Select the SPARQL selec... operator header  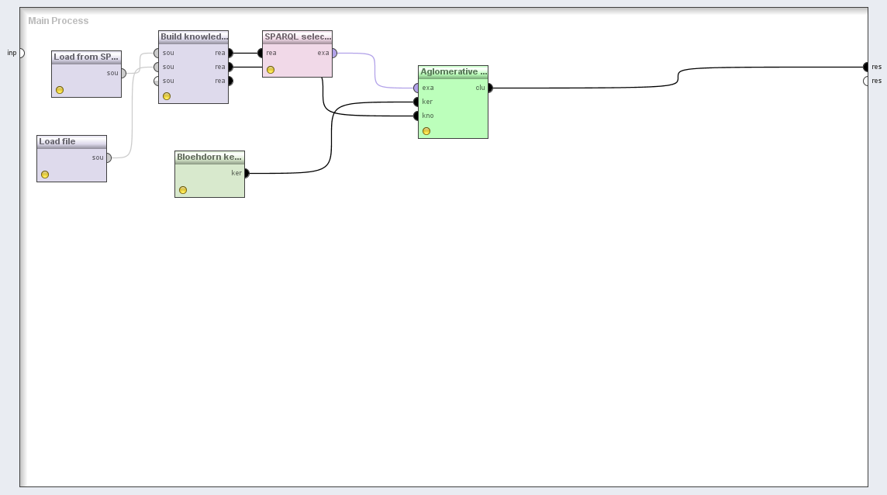coord(297,36)
